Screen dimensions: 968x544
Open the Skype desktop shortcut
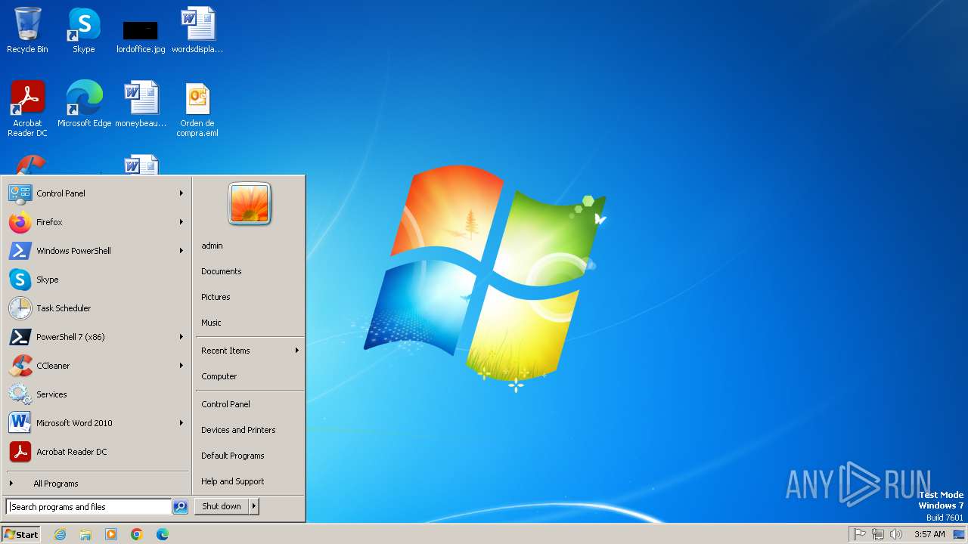click(x=83, y=30)
